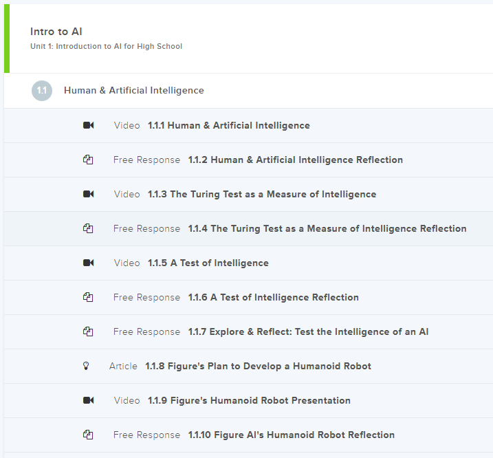Open 1.1.7 Explore & Reflect activity
This screenshot has width=493, height=458.
(x=308, y=331)
